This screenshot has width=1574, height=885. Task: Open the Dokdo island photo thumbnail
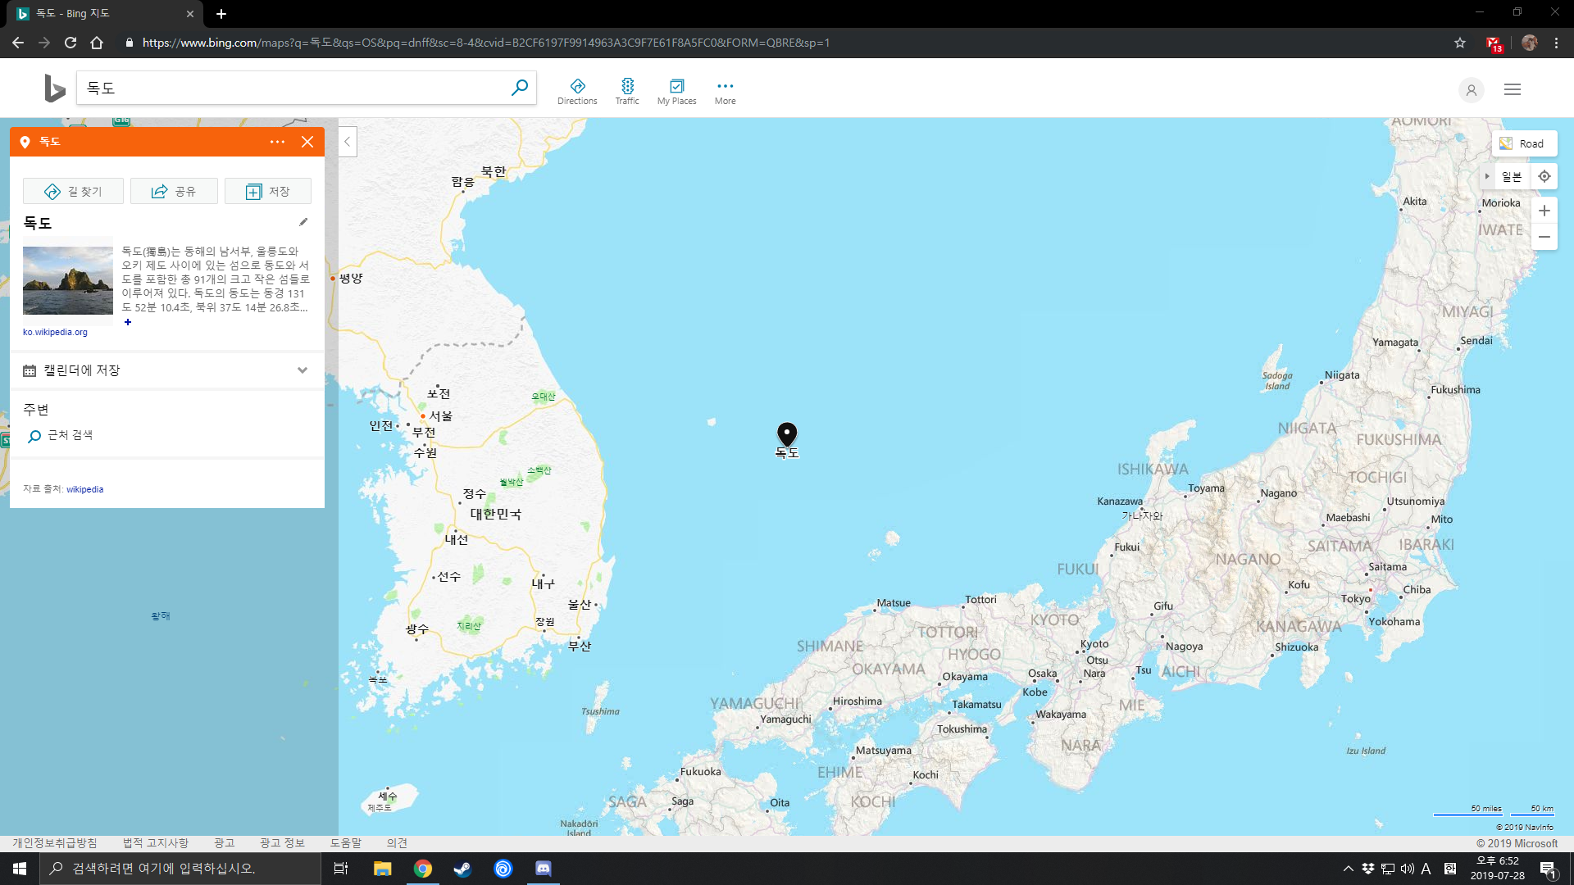coord(68,281)
